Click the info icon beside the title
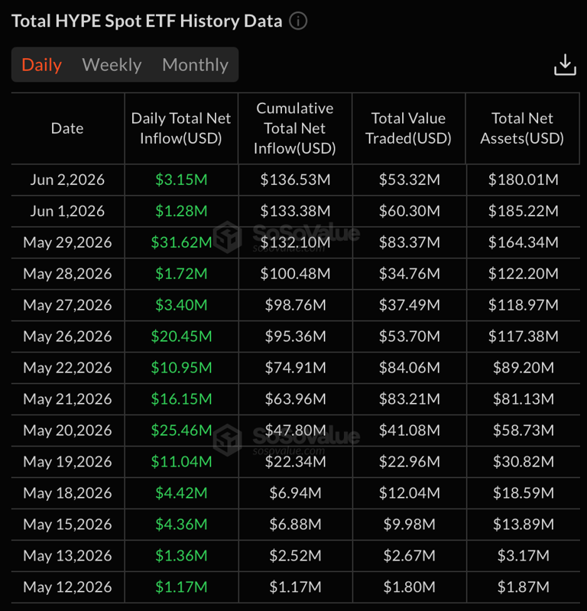The height and width of the screenshot is (611, 587). pos(298,21)
